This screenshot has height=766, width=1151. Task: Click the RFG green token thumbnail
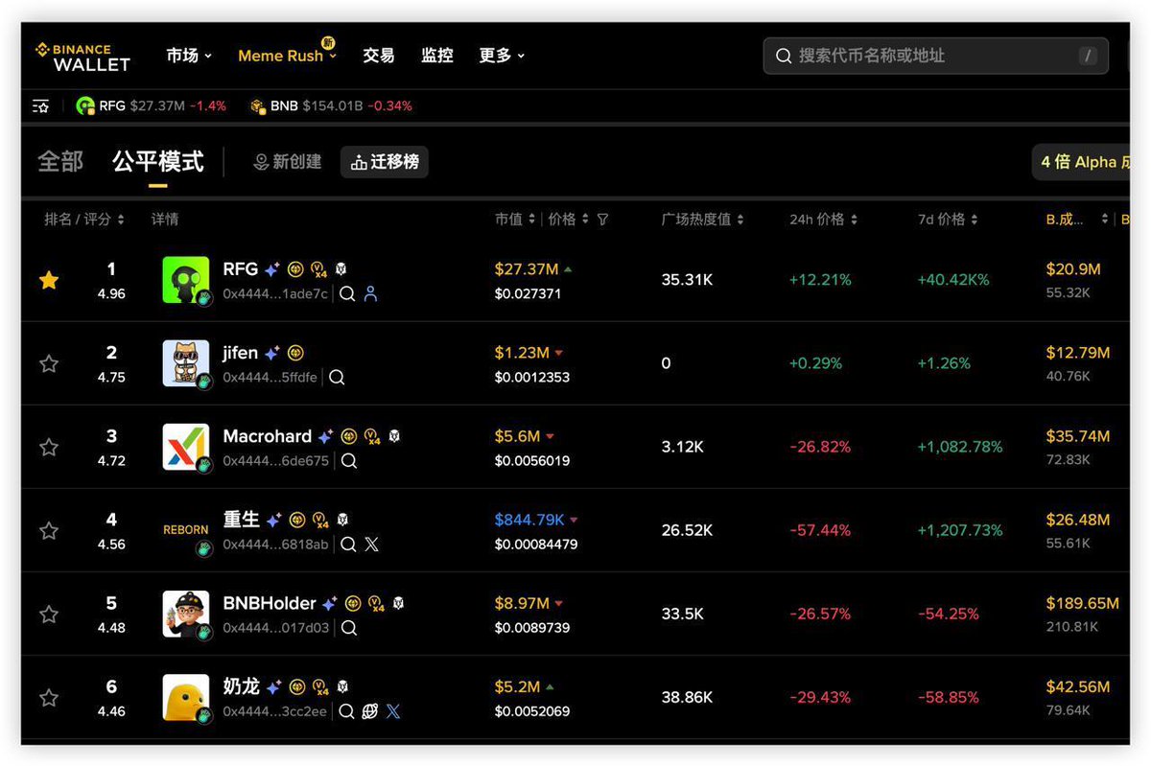(186, 280)
